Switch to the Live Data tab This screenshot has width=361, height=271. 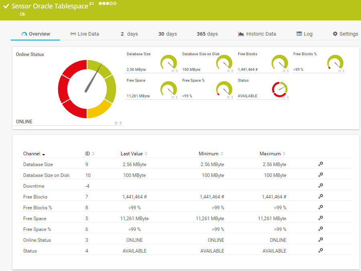[x=85, y=34]
